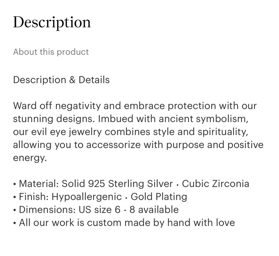The image size is (279, 256).
Task: Click the 'Cubic Zirconia' text
Action: [x=215, y=184]
